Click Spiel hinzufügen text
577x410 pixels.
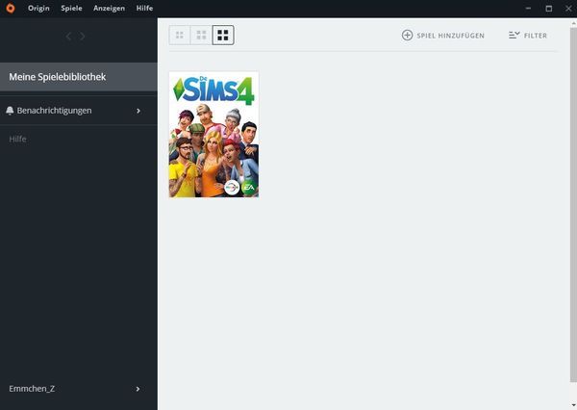(450, 36)
